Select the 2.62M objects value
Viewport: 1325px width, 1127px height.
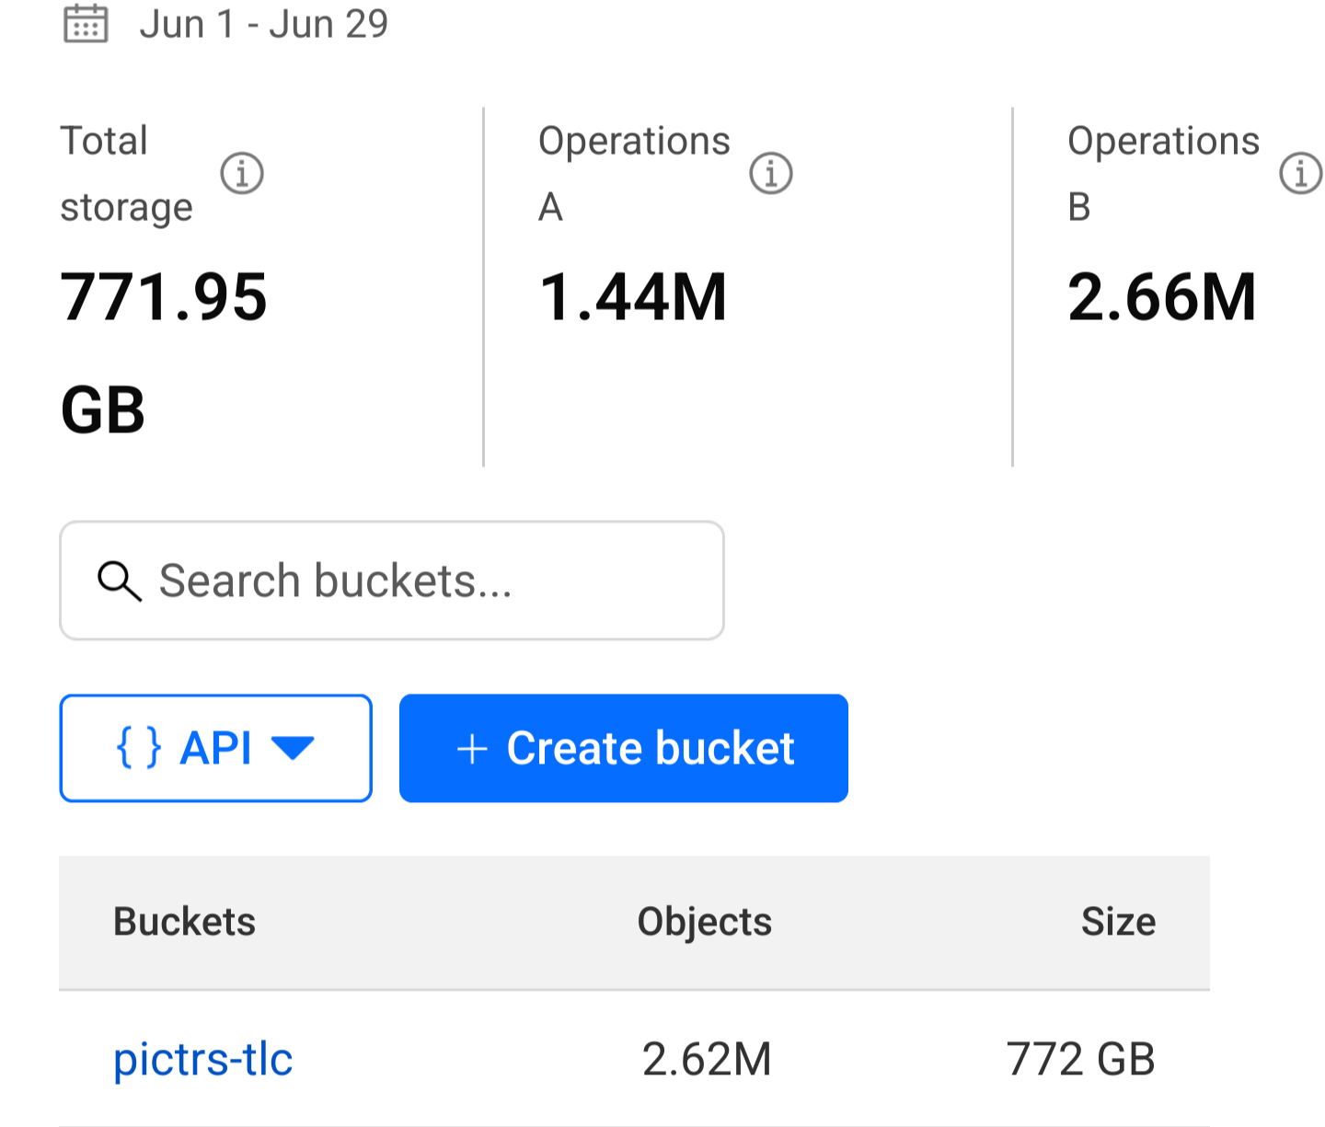(707, 1059)
